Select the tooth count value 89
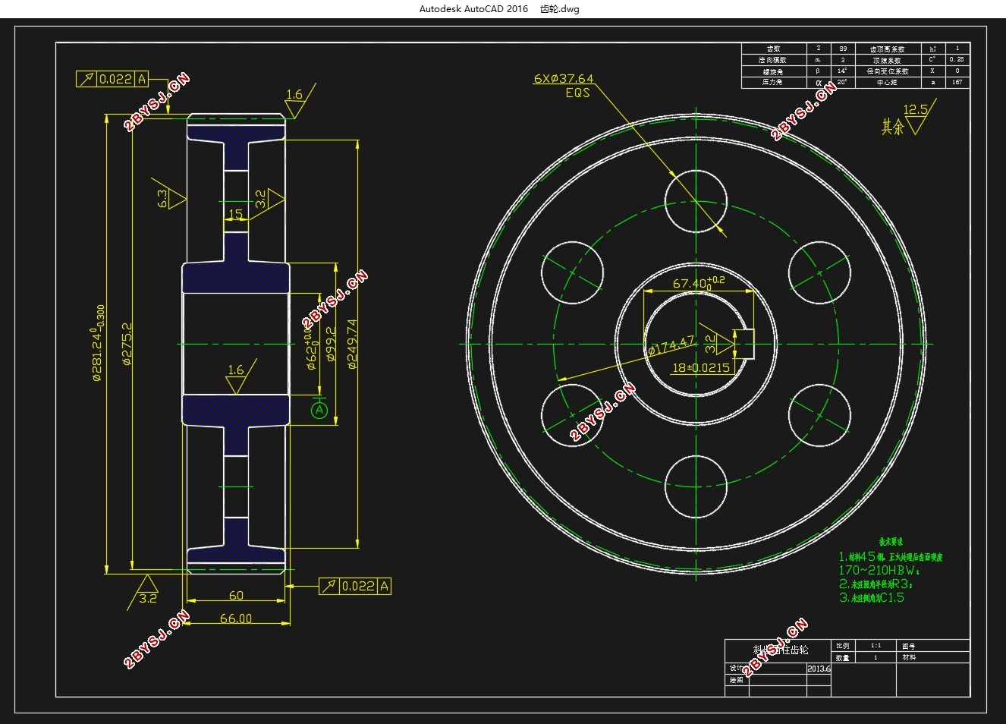This screenshot has height=724, width=1006. [x=843, y=49]
